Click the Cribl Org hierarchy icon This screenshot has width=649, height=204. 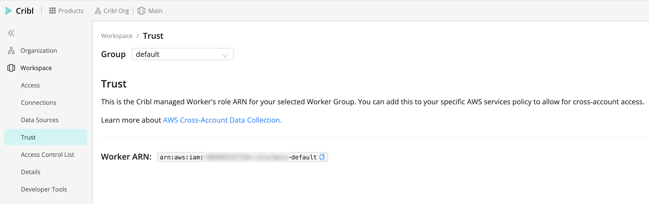98,11
